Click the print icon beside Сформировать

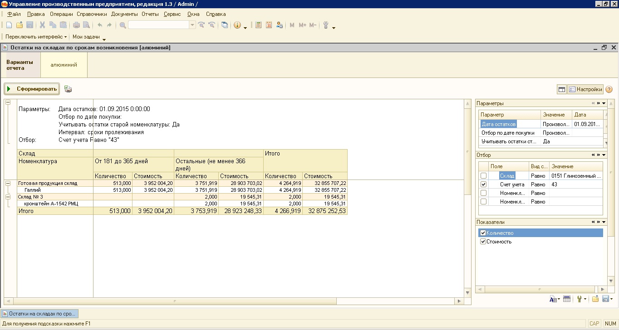pyautogui.click(x=68, y=89)
